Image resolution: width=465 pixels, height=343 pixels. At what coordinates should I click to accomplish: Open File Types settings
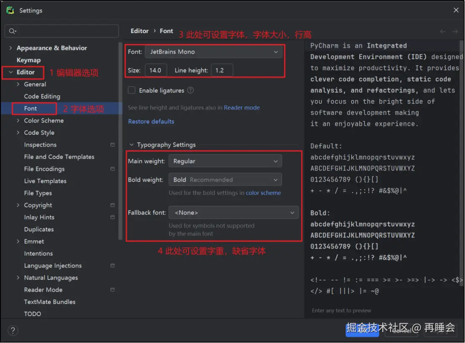click(38, 193)
